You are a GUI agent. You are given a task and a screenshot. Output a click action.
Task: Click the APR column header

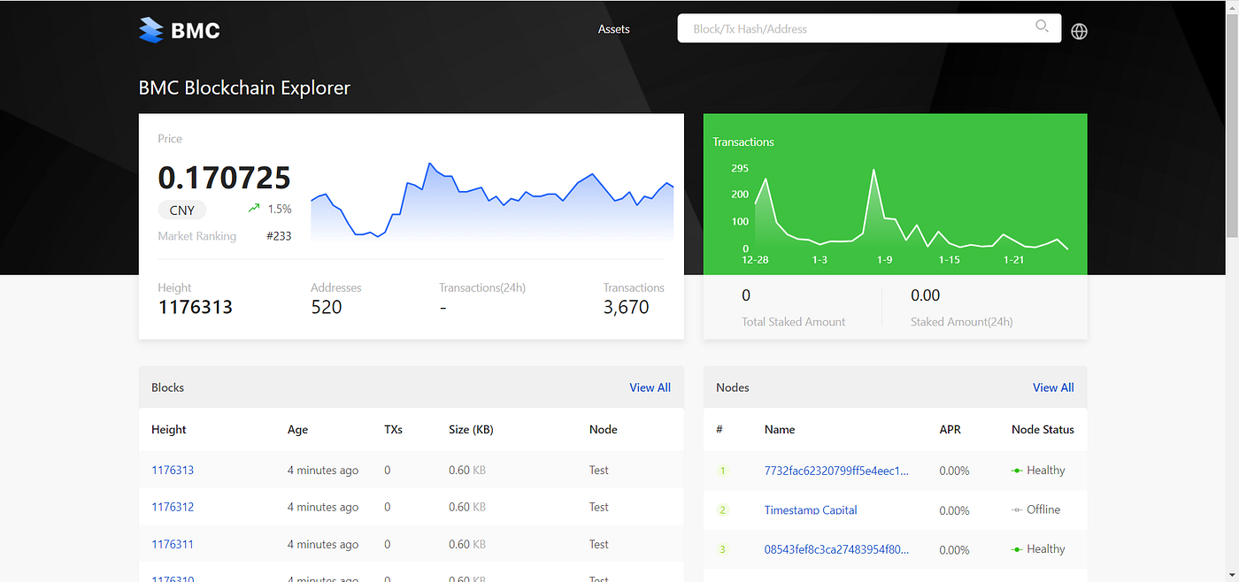[950, 430]
